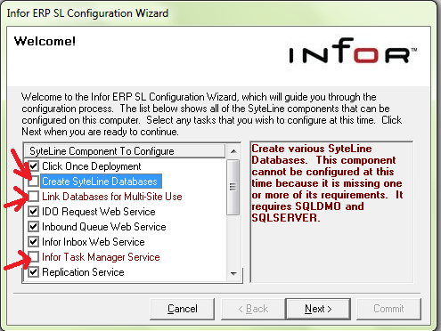441x331 pixels.
Task: Select the Infor Inbox Web Service text
Action: pyautogui.click(x=94, y=242)
